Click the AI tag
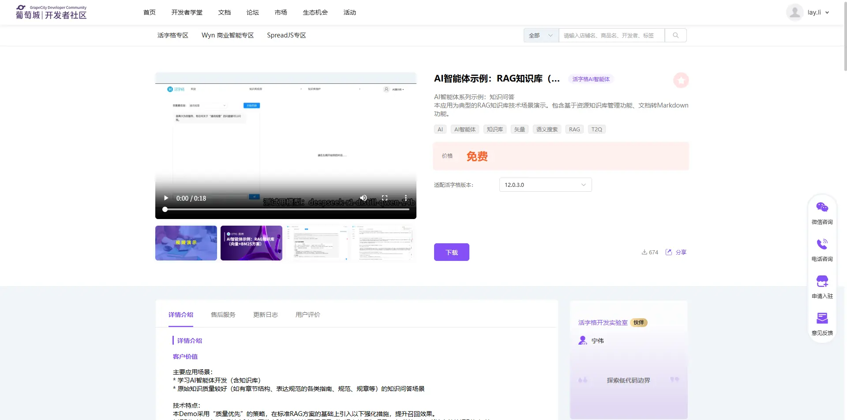This screenshot has width=847, height=420. click(x=440, y=129)
